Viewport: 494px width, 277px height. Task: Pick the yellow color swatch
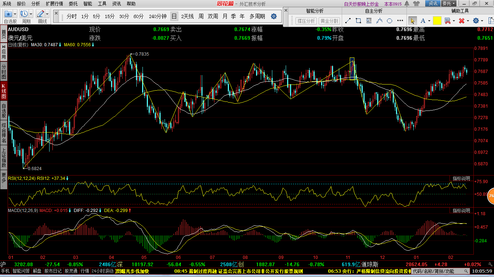(437, 21)
